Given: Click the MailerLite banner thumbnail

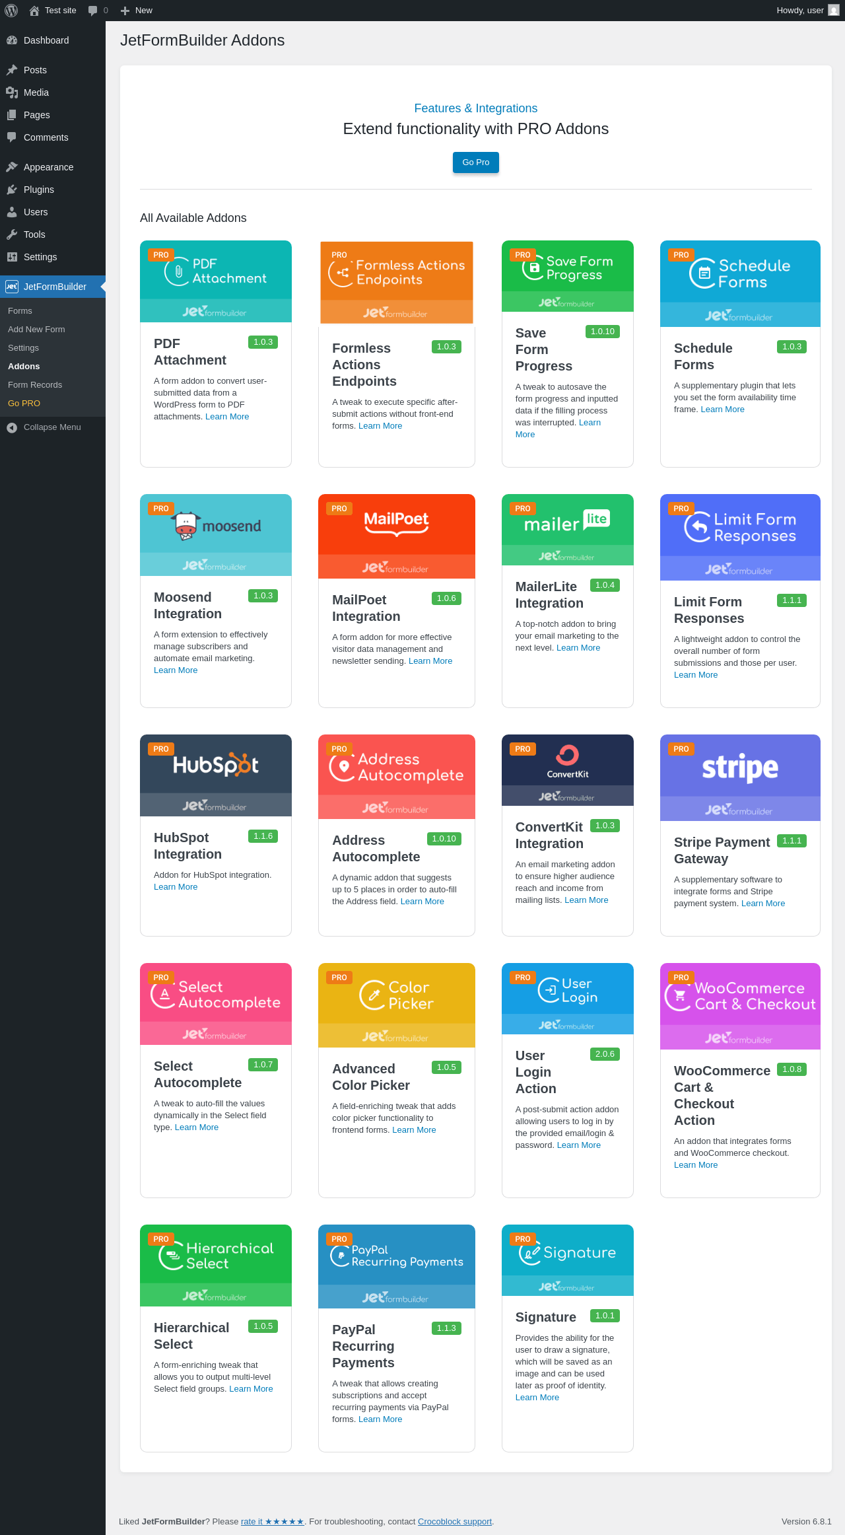Looking at the screenshot, I should click(x=568, y=530).
